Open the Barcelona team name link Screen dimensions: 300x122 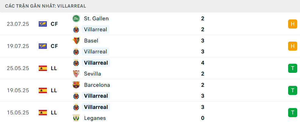pos(97,85)
